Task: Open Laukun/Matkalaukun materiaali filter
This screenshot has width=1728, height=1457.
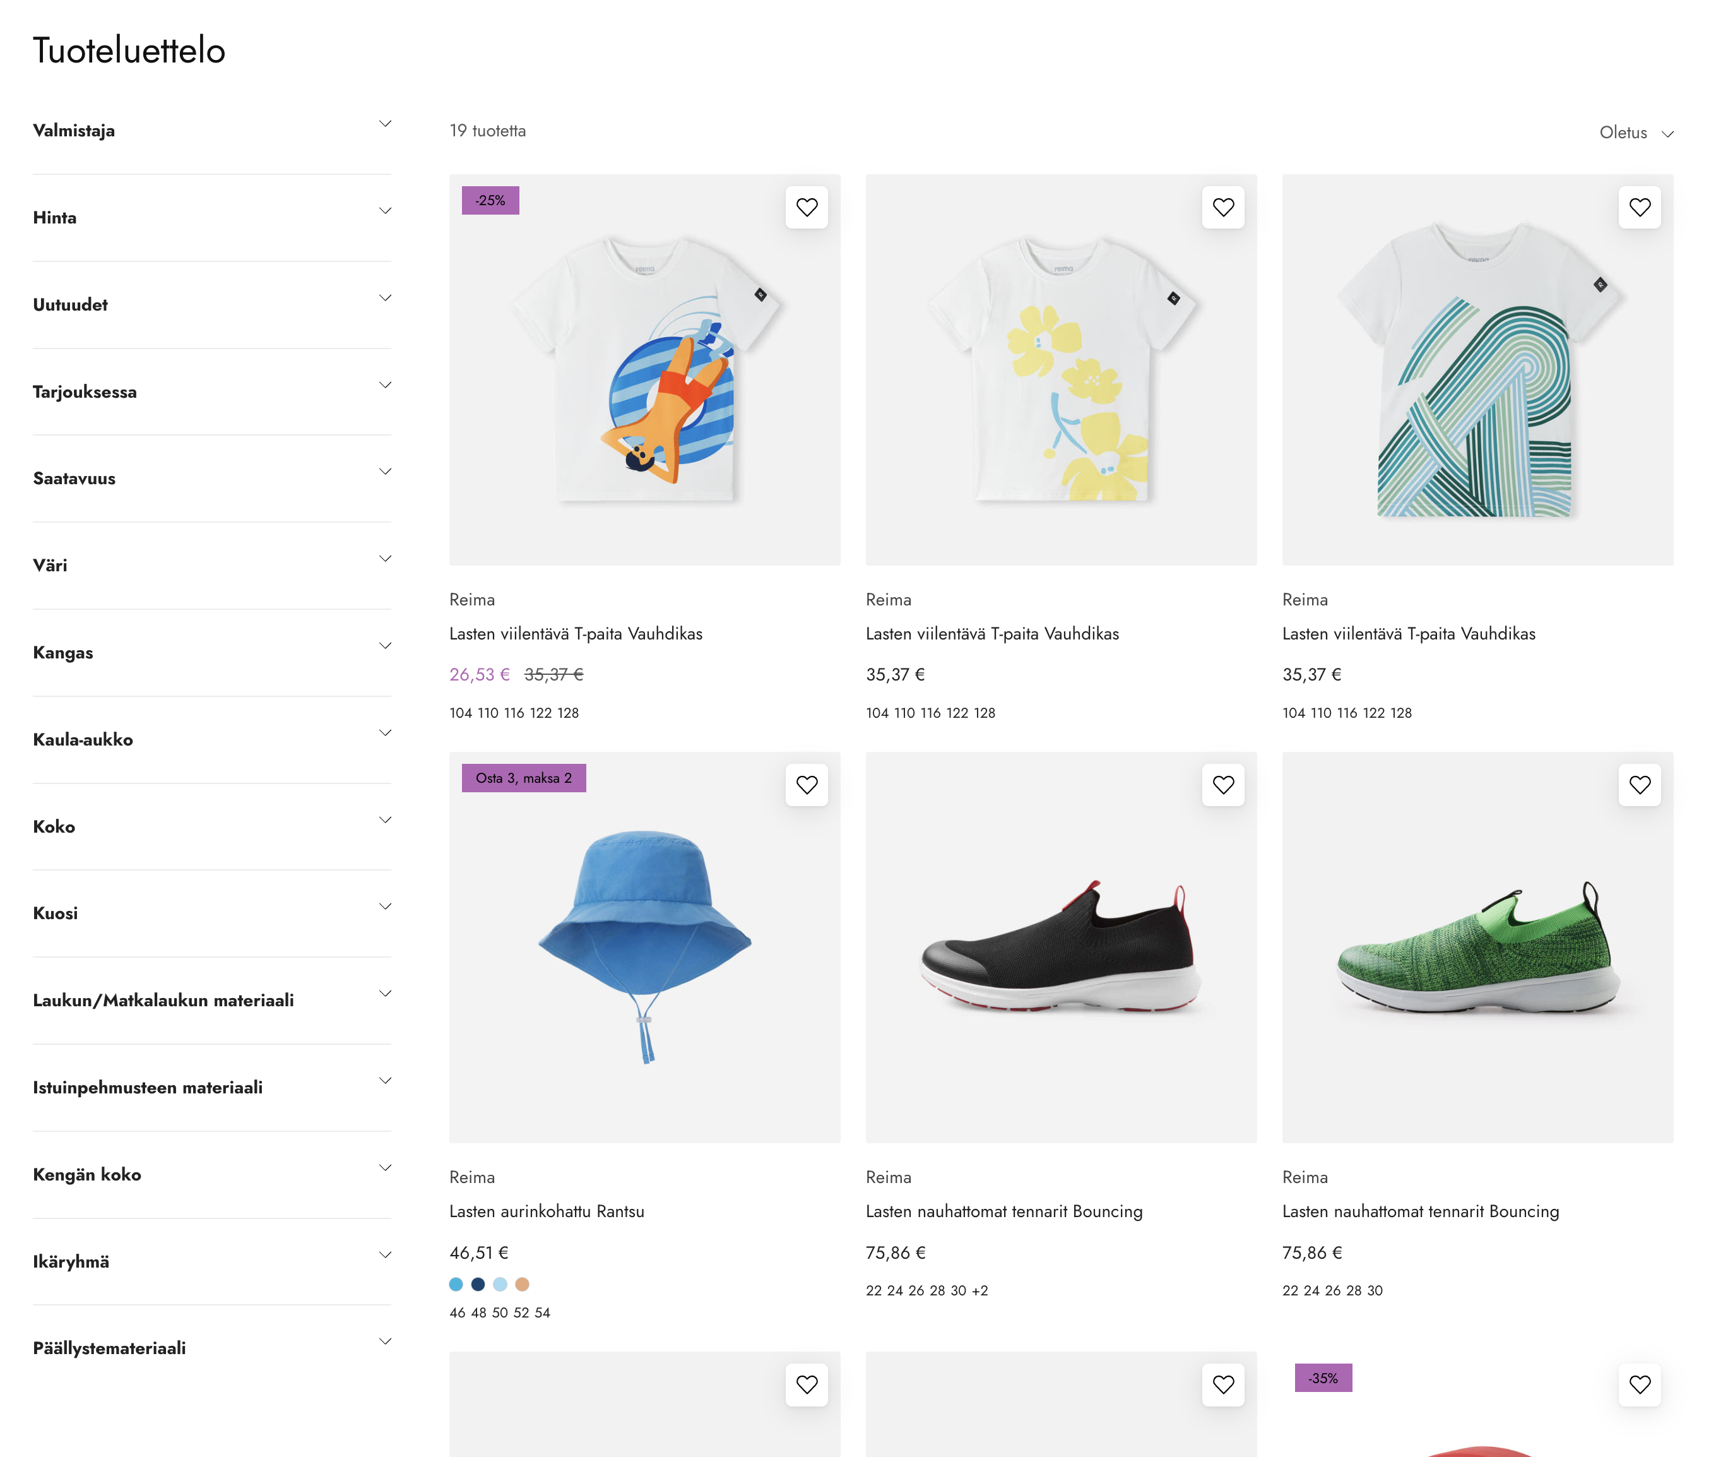Action: [212, 1000]
